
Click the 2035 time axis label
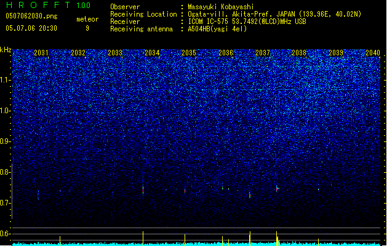[x=189, y=52]
